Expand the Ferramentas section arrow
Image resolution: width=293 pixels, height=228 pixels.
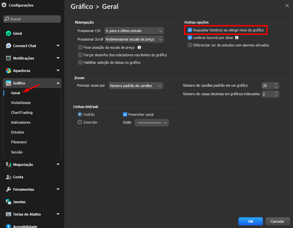[58, 189]
